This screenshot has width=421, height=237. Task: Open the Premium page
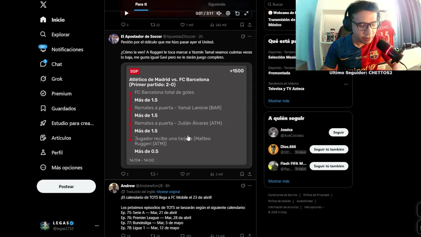tap(56, 93)
